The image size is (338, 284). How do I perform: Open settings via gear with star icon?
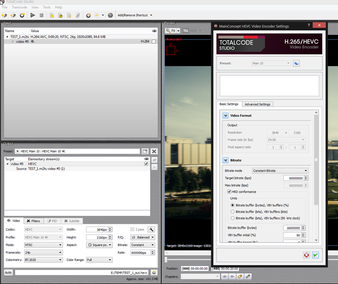(x=88, y=15)
